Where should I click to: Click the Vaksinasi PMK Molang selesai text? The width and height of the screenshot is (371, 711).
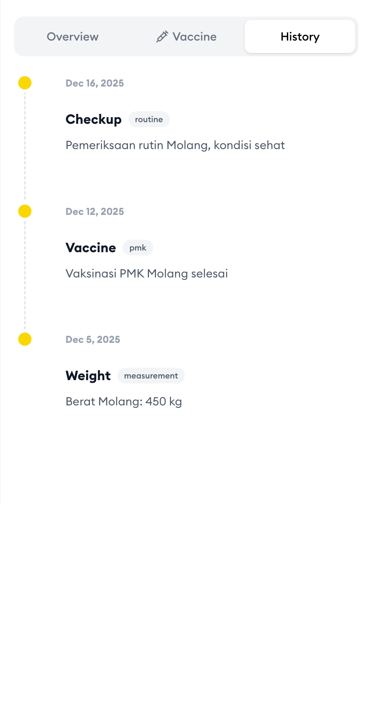coord(147,274)
